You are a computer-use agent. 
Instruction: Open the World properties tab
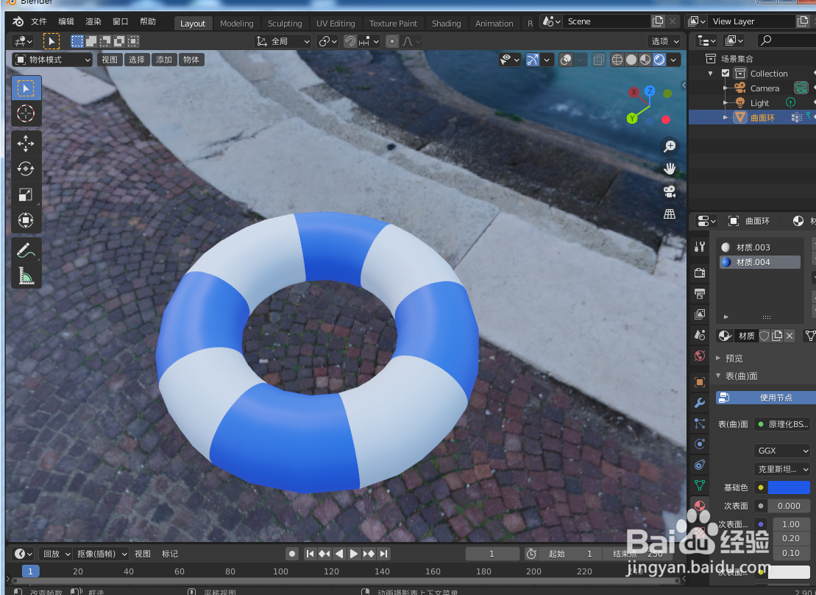[x=699, y=356]
